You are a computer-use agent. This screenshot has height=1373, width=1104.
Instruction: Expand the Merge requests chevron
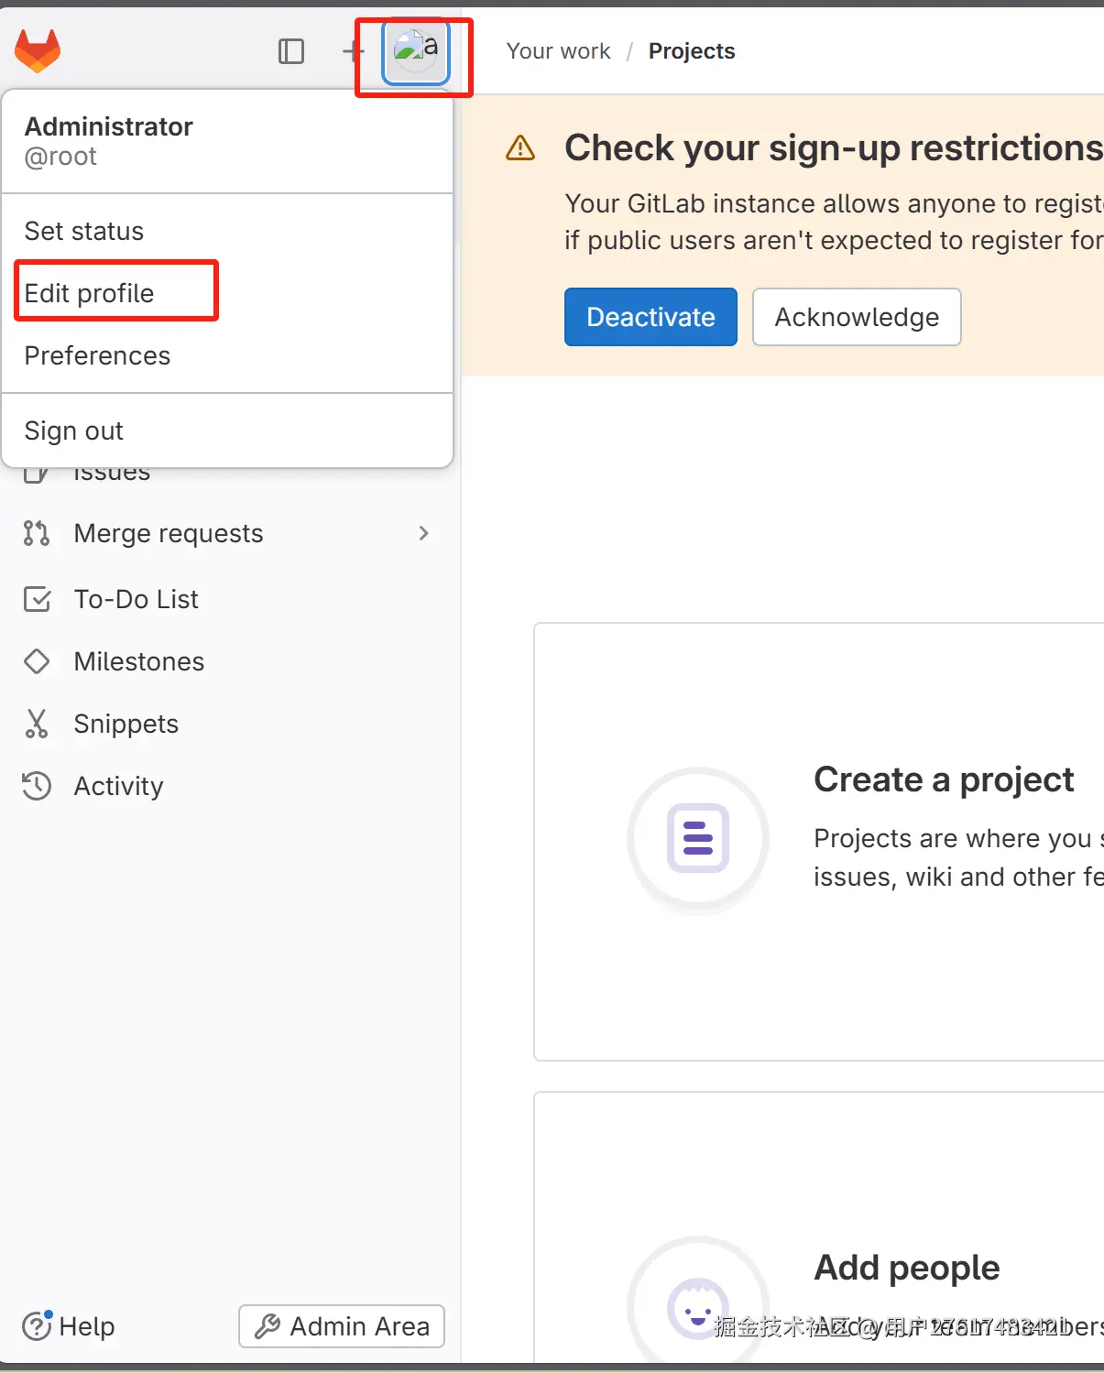(x=423, y=533)
